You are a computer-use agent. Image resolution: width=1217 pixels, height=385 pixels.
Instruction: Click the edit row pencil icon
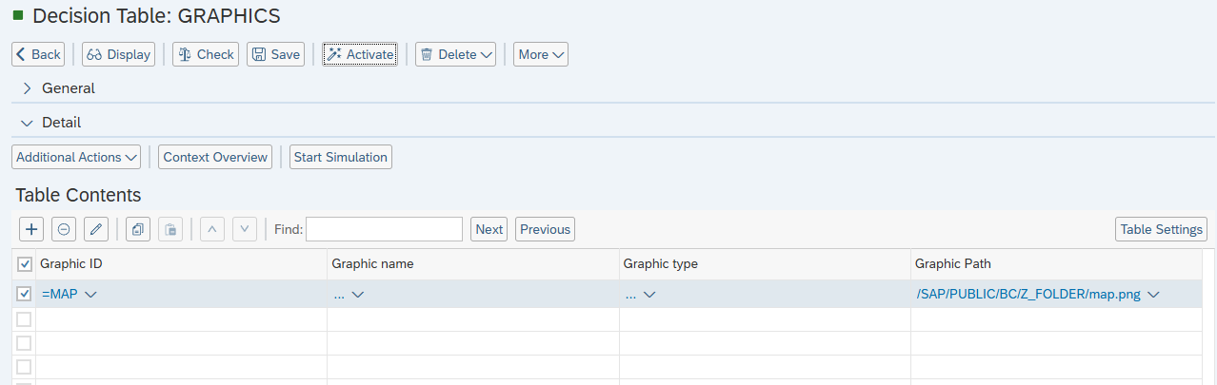pyautogui.click(x=96, y=229)
